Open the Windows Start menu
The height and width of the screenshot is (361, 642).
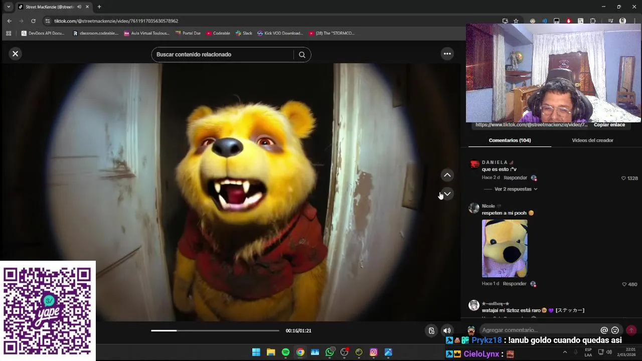pos(256,352)
